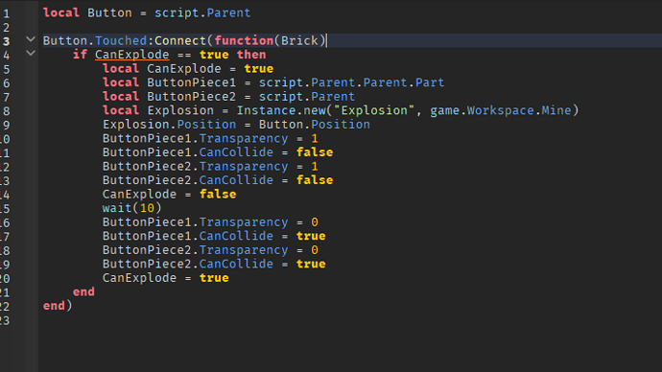Click the closing 'end)' on line 22
The width and height of the screenshot is (662, 372).
(58, 306)
